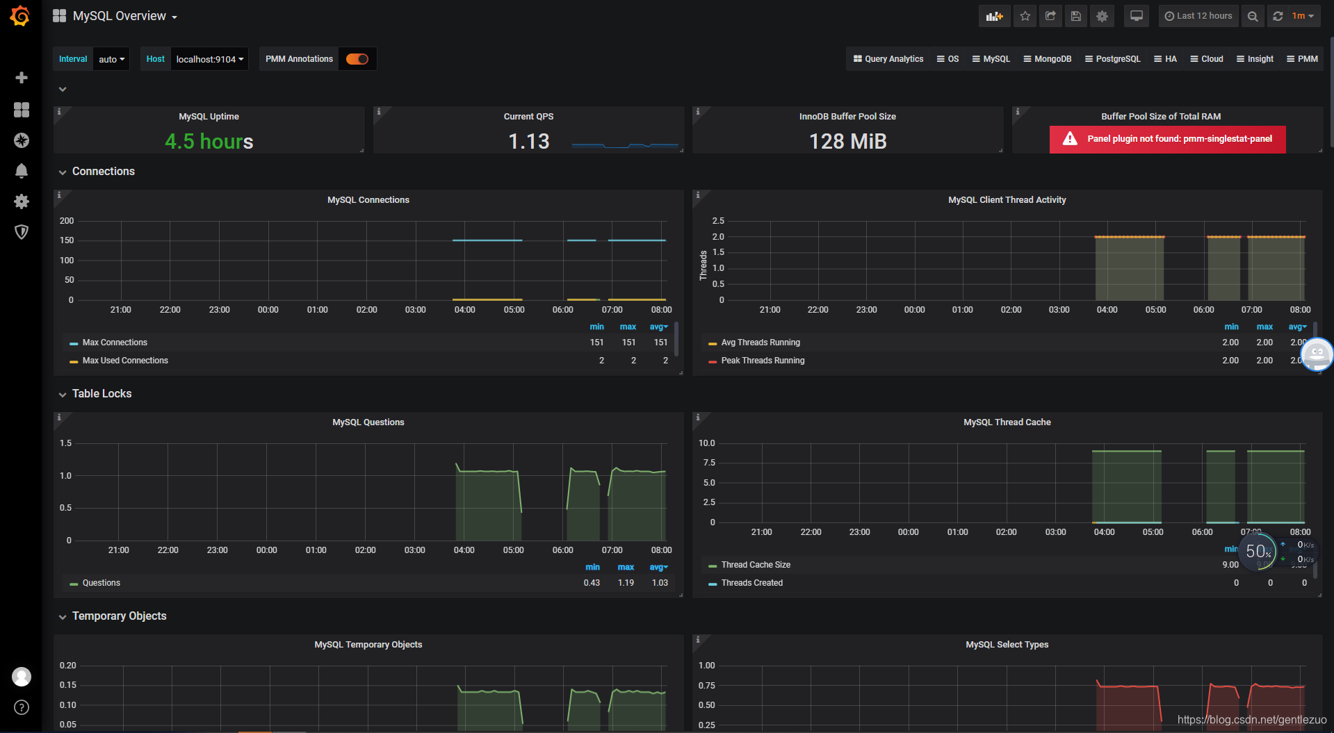The height and width of the screenshot is (733, 1334).
Task: Click the MySQL Connections legend scrollbar
Action: [x=676, y=338]
